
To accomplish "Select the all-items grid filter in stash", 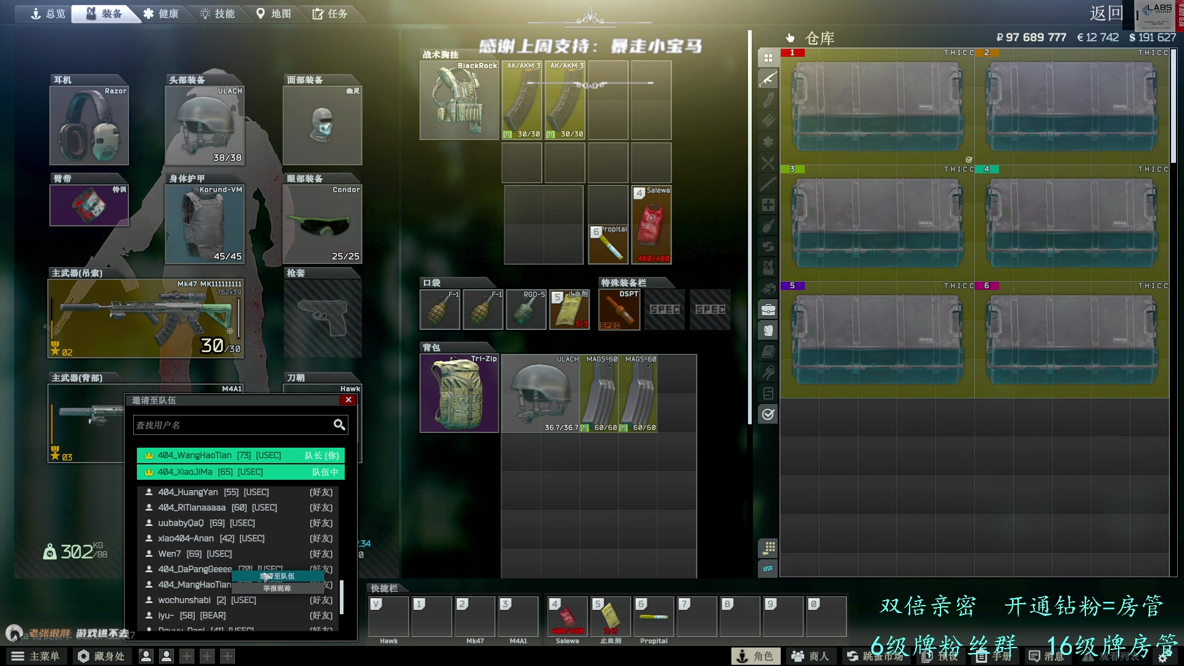I will pyautogui.click(x=768, y=58).
